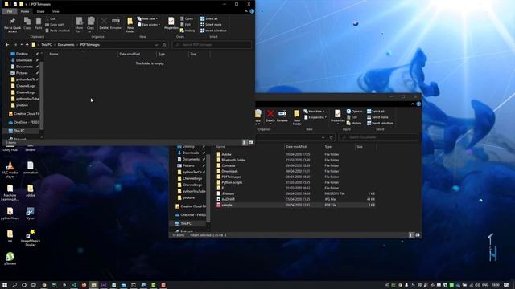Click the Search PDFToImages input field
This screenshot has height=289, width=515.
pos(212,45)
